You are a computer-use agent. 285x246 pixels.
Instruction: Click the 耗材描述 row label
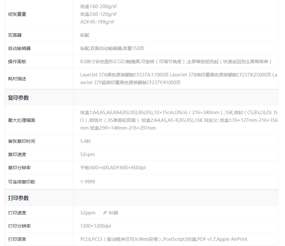click(17, 79)
